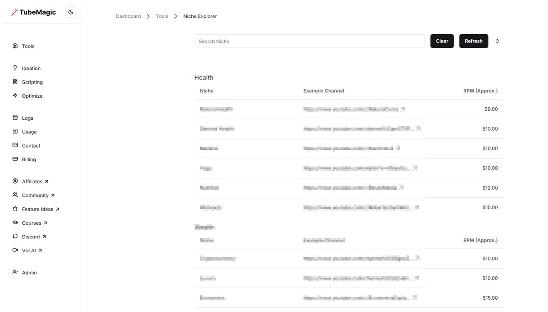Click the credit card Billing icon
The width and height of the screenshot is (548, 312).
point(15,159)
